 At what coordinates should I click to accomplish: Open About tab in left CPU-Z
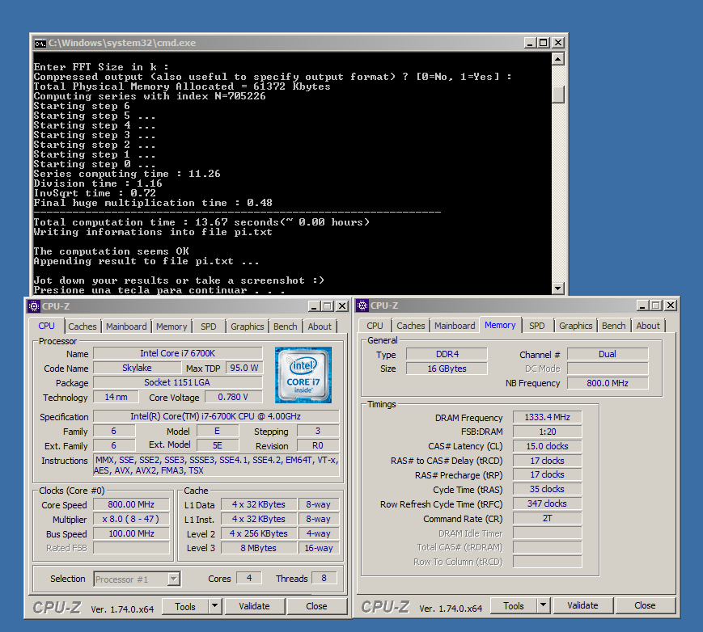click(320, 327)
